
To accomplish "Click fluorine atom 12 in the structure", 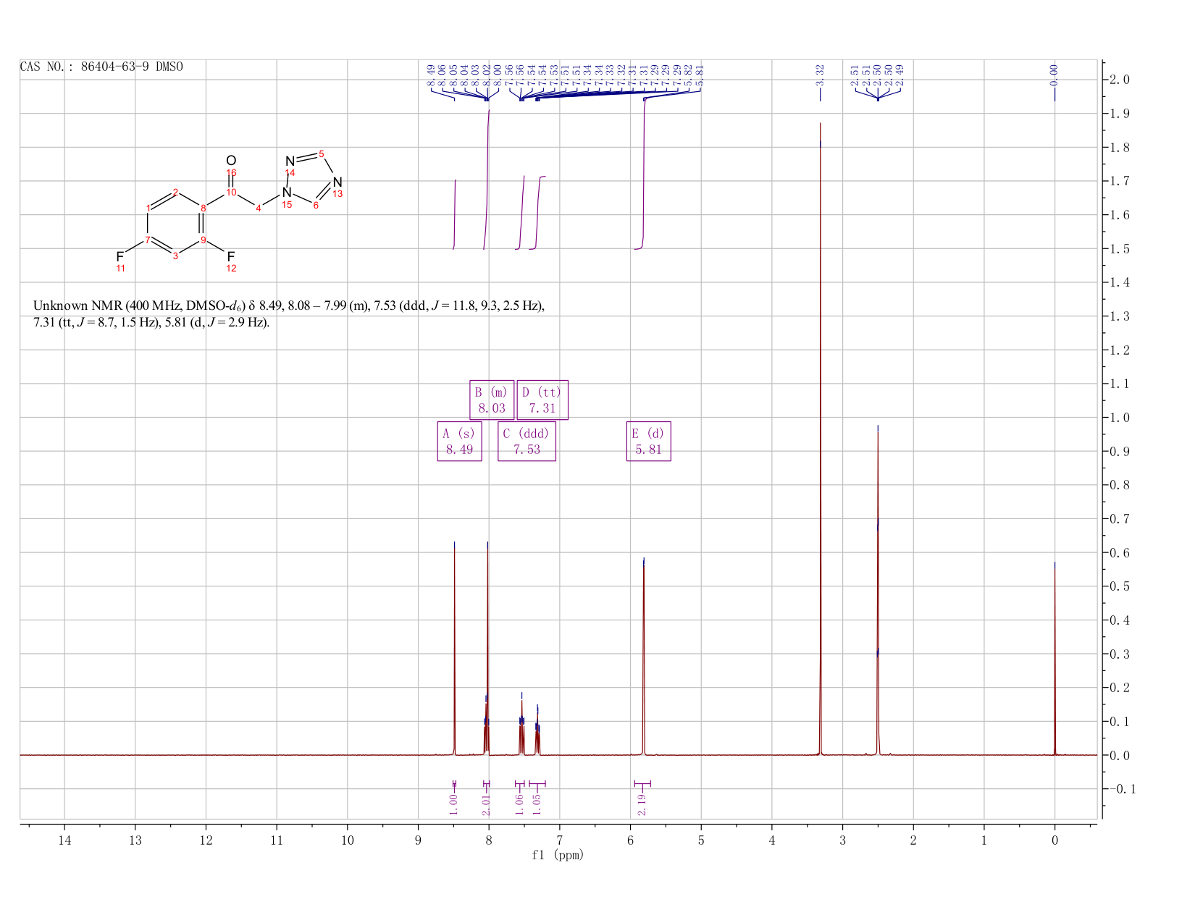I will tap(231, 257).
